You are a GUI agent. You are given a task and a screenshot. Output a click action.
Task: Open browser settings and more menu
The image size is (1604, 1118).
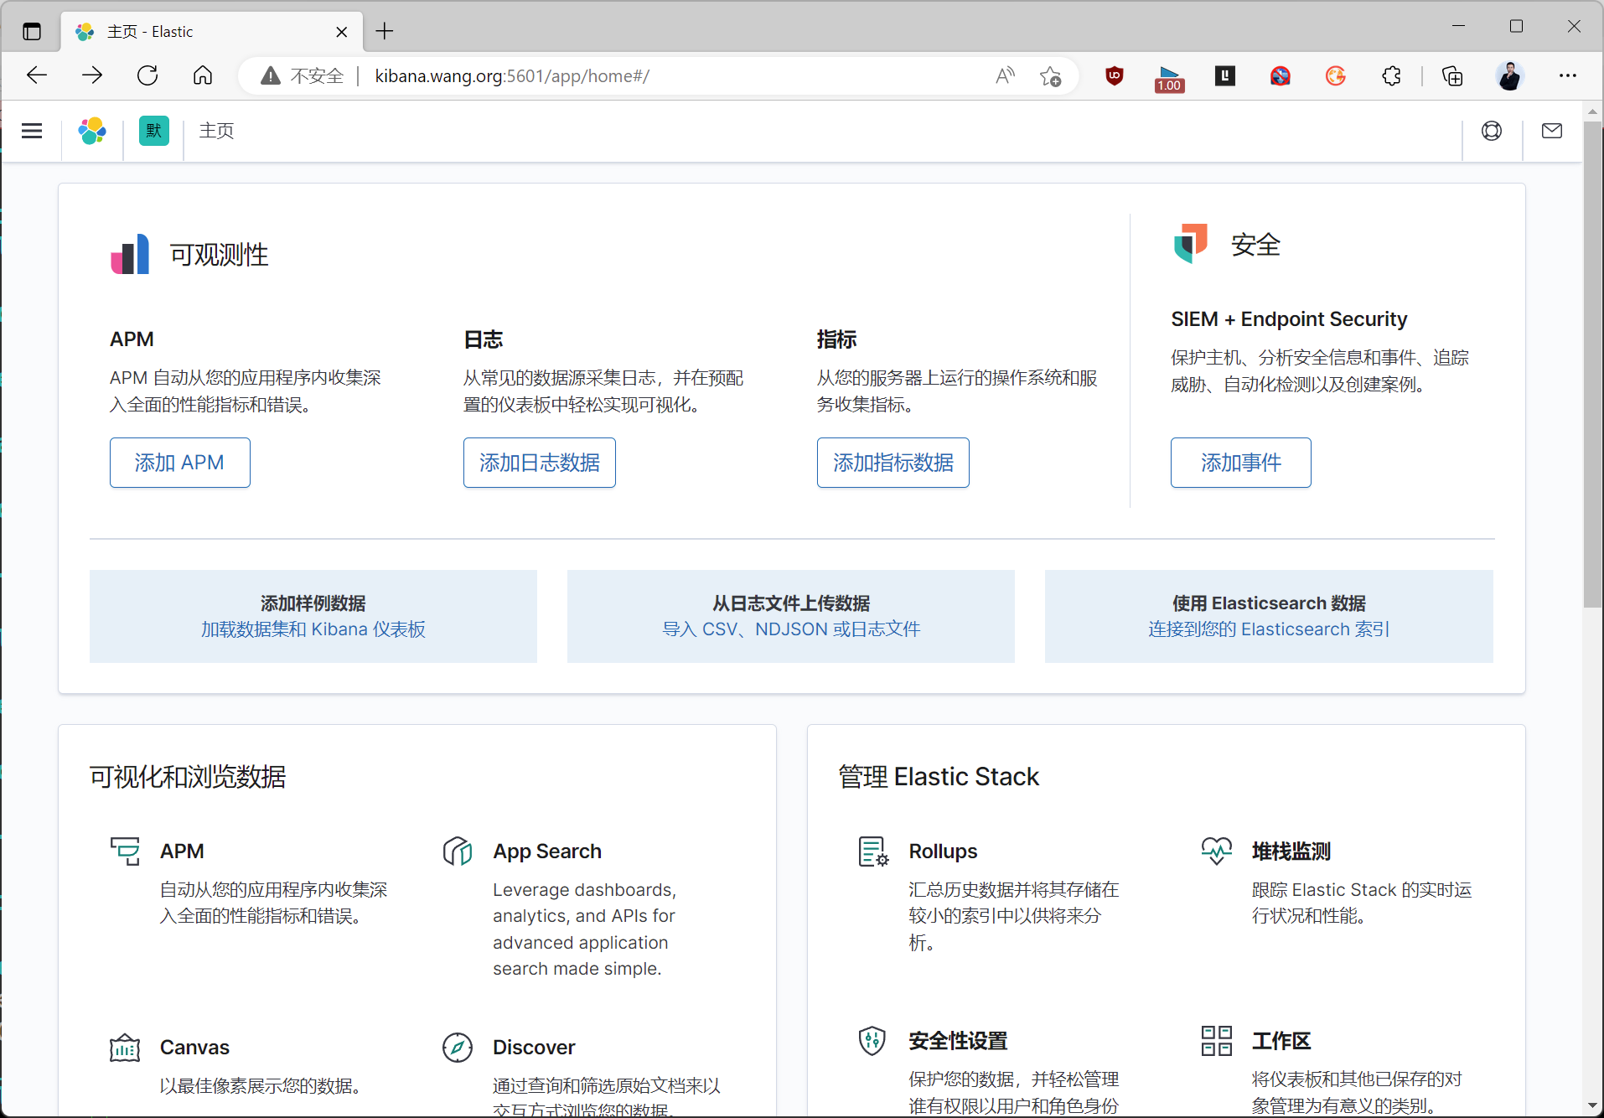pos(1568,75)
